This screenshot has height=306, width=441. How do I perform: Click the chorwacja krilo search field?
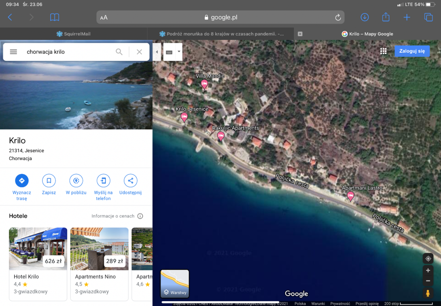[68, 52]
